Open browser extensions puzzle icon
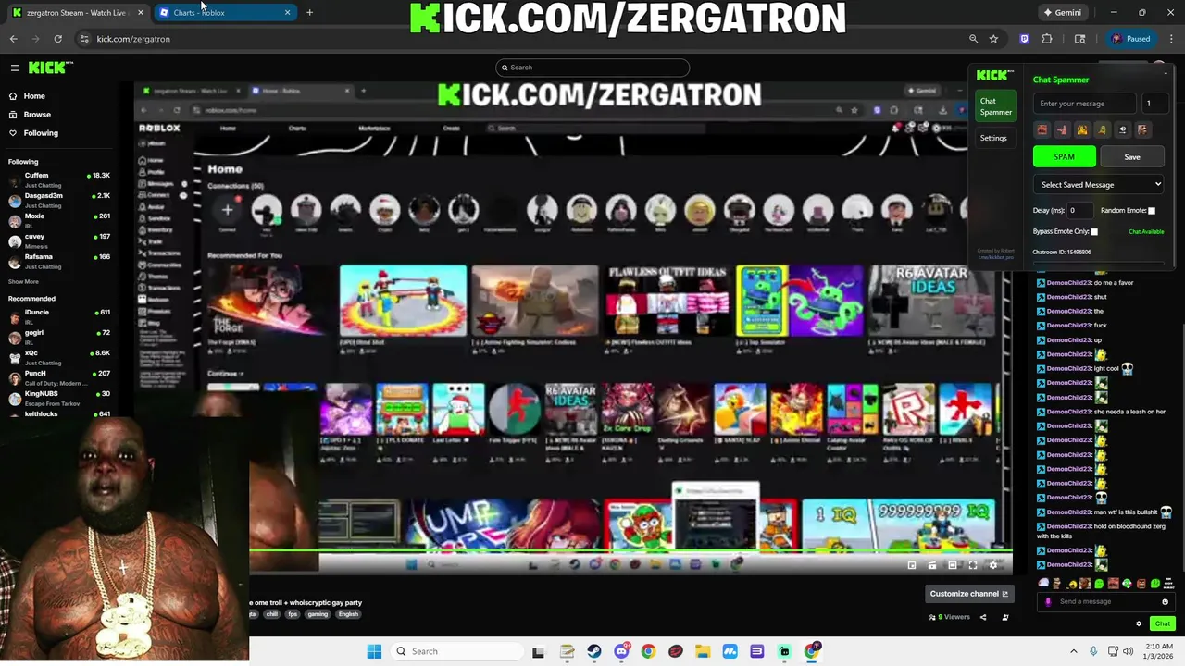The width and height of the screenshot is (1185, 666). pyautogui.click(x=1047, y=39)
